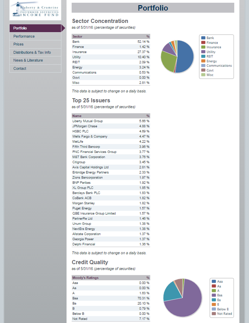Open News & Literature page
249x323 pixels.
point(35,60)
